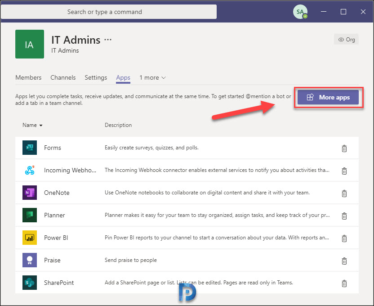Remove Praise app with trash icon
The image size is (374, 306).
coord(344,261)
